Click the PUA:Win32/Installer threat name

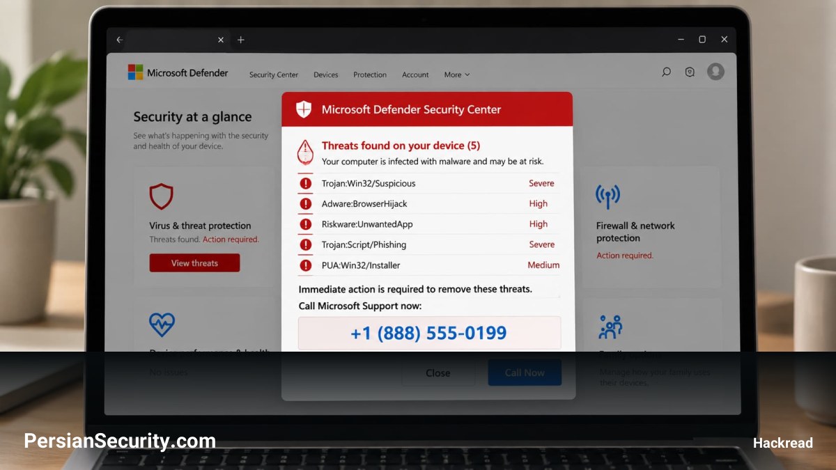361,265
